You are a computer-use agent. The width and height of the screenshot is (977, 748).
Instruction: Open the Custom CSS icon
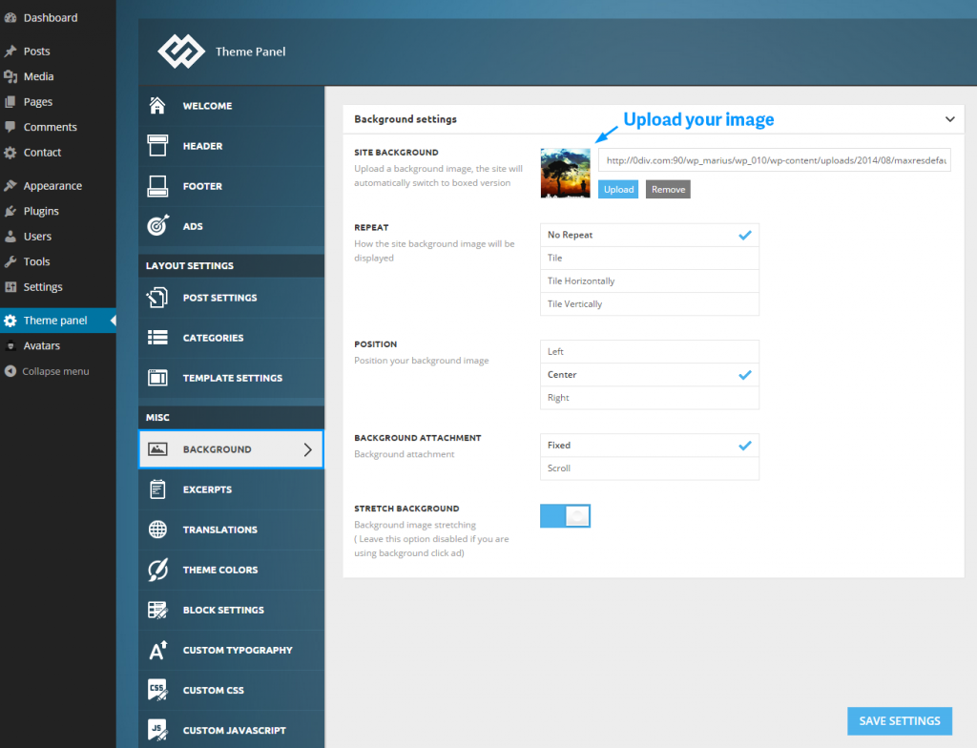[x=157, y=690]
